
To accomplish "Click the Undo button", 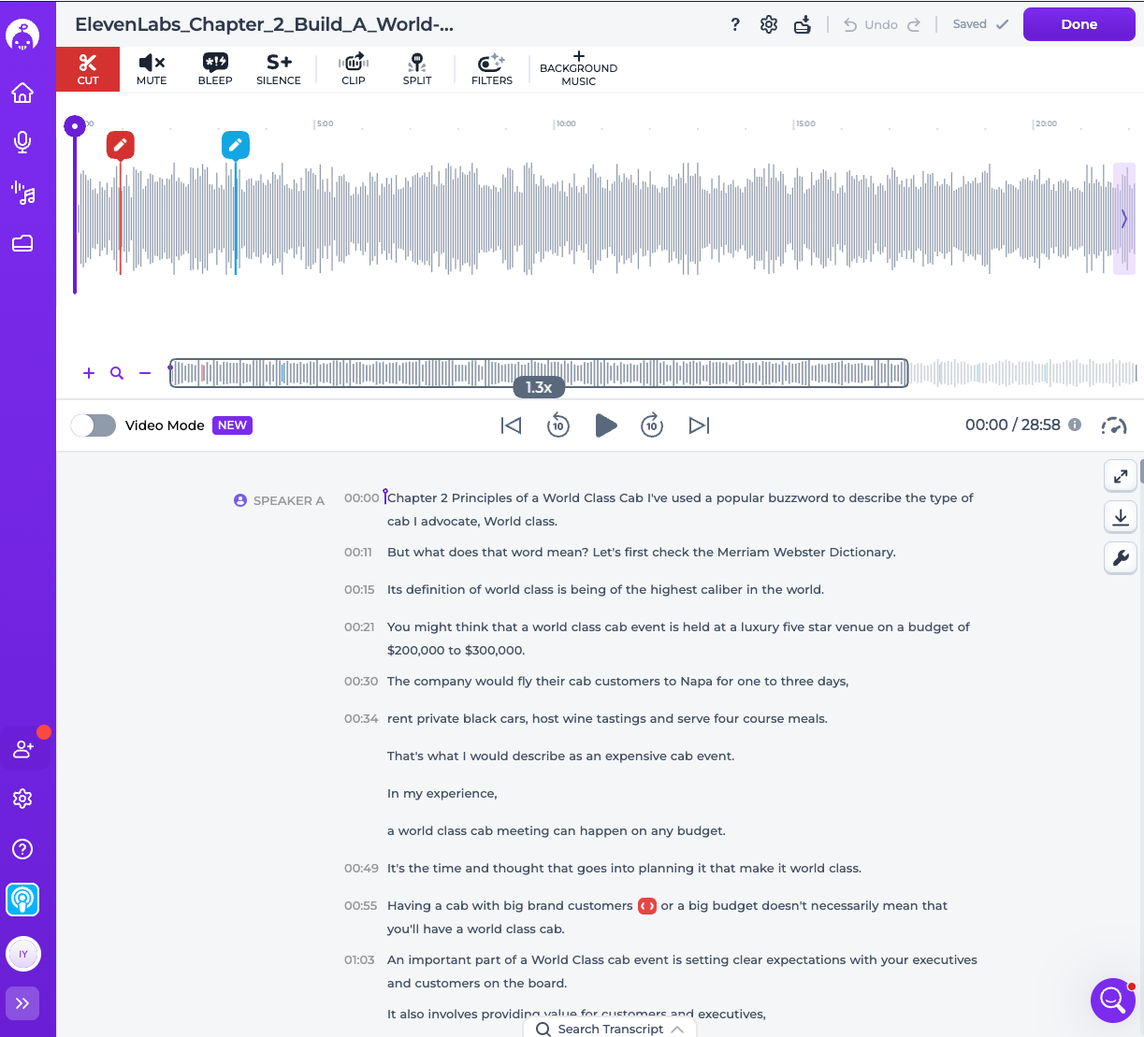I will coord(871,25).
